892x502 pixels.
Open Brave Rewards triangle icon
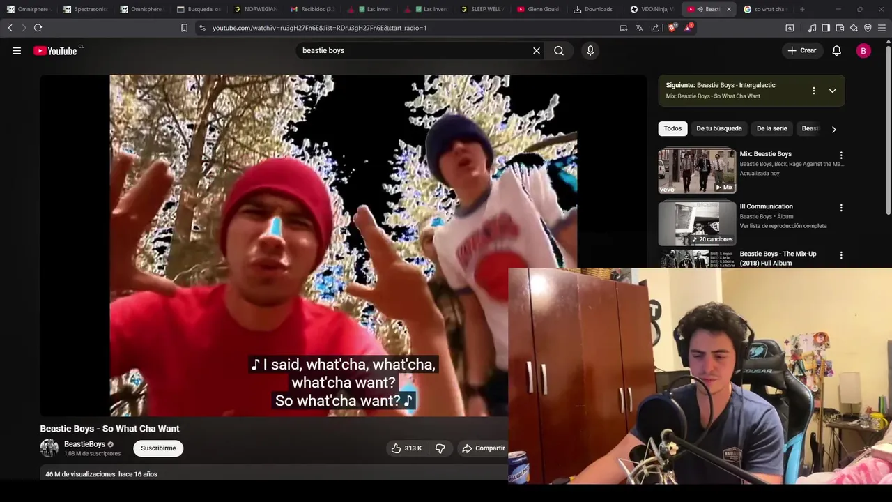[689, 28]
